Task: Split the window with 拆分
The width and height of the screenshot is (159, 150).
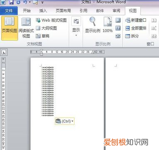Action: coord(132,36)
